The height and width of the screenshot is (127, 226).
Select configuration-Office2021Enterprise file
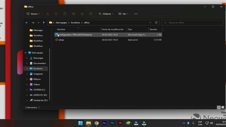(x=108, y=35)
